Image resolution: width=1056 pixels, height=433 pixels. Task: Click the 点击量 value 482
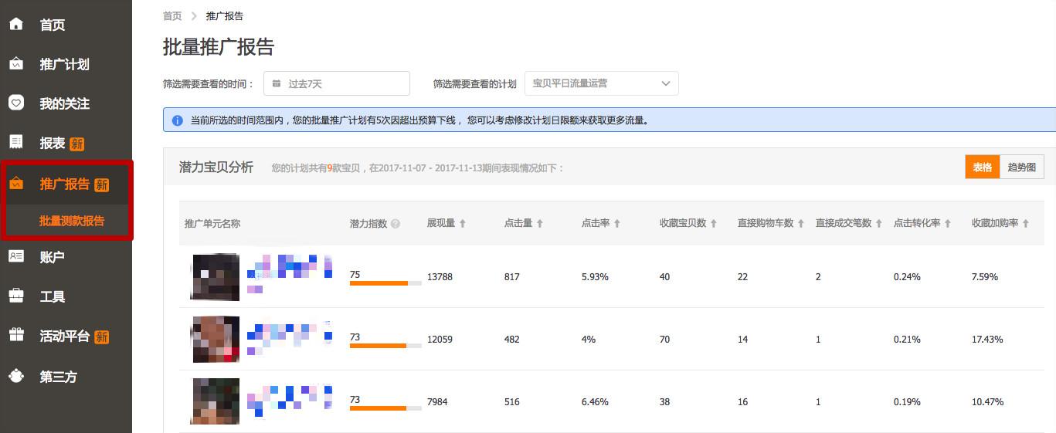pos(512,340)
